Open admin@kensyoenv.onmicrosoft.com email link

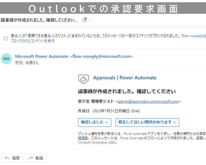[148, 102]
